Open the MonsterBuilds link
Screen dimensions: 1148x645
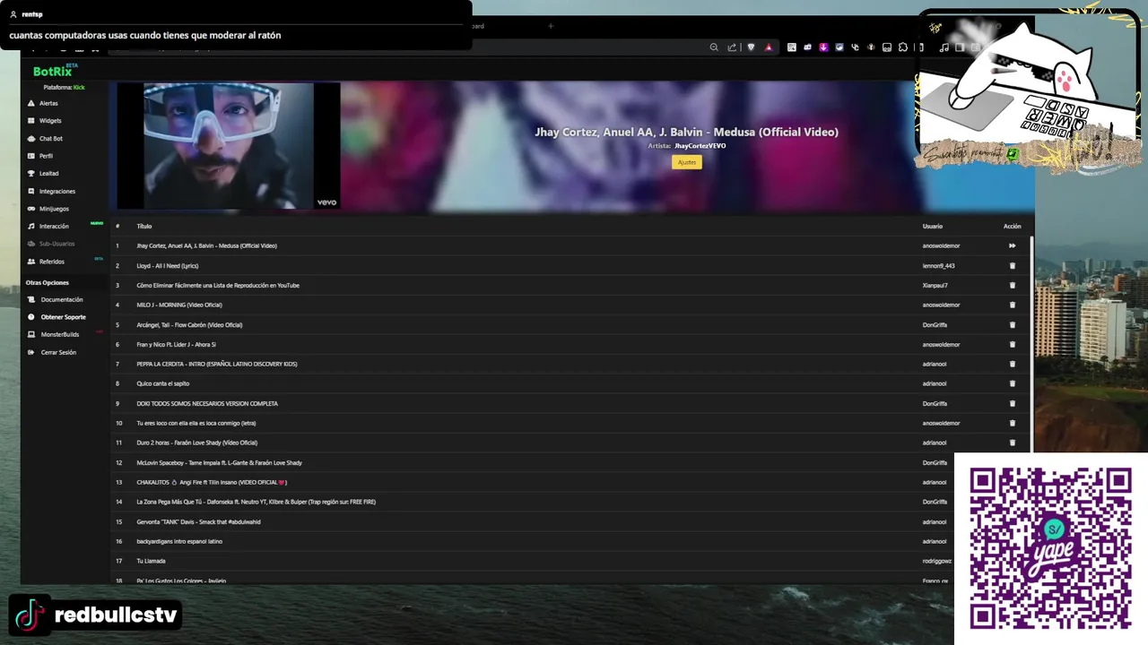(x=59, y=334)
